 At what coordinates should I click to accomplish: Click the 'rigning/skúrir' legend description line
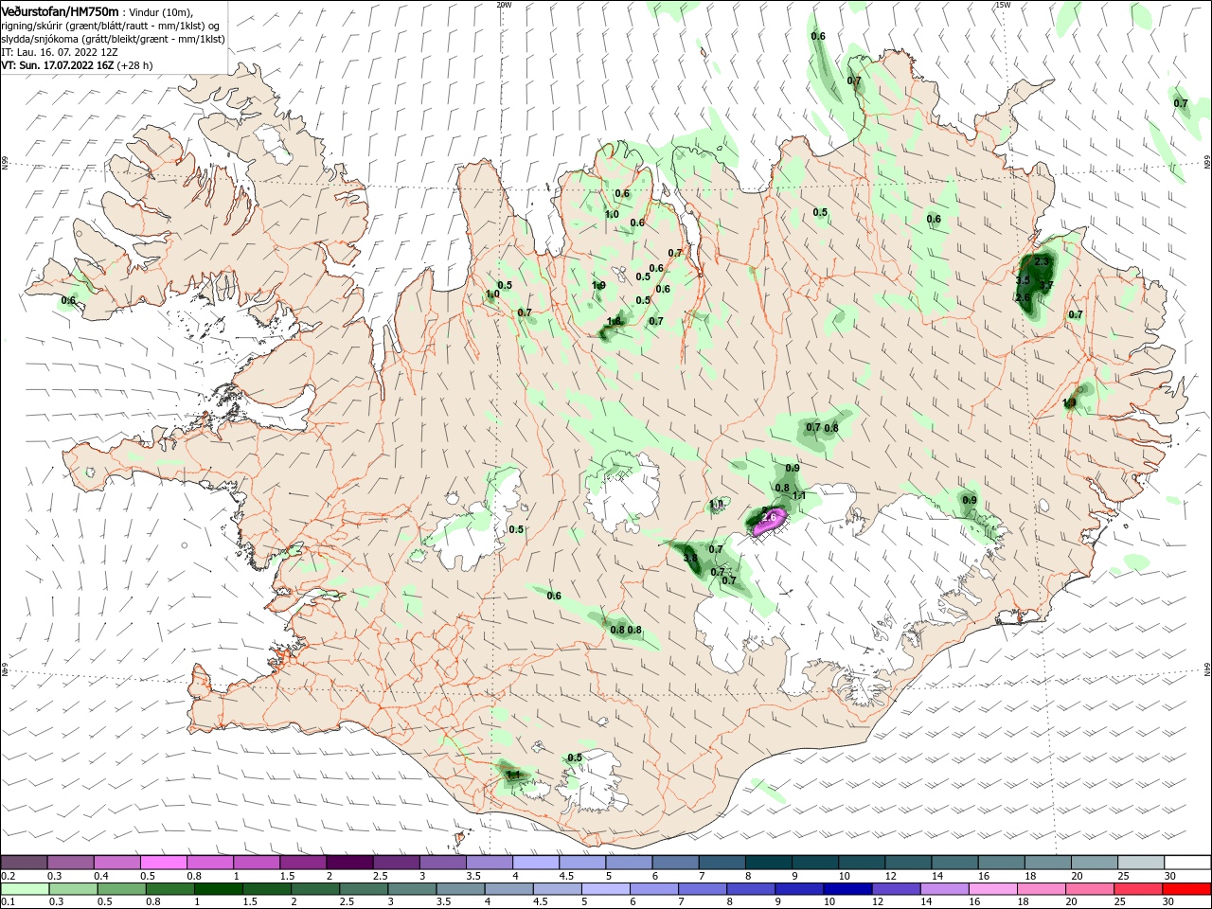(110, 25)
